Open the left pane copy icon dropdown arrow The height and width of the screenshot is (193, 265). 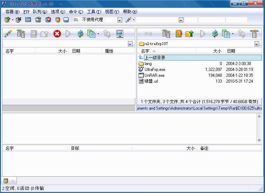(x=98, y=34)
